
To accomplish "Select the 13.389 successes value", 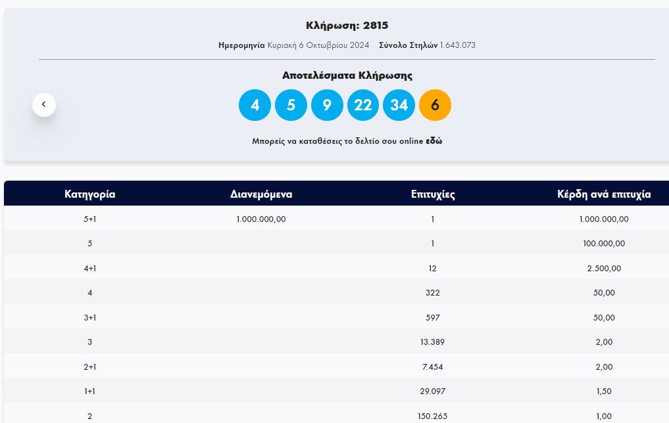I will [x=433, y=342].
